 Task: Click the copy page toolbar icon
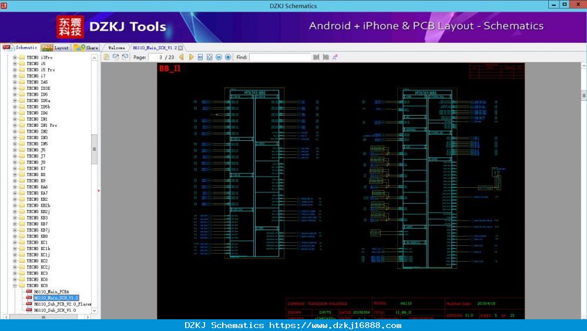107,57
